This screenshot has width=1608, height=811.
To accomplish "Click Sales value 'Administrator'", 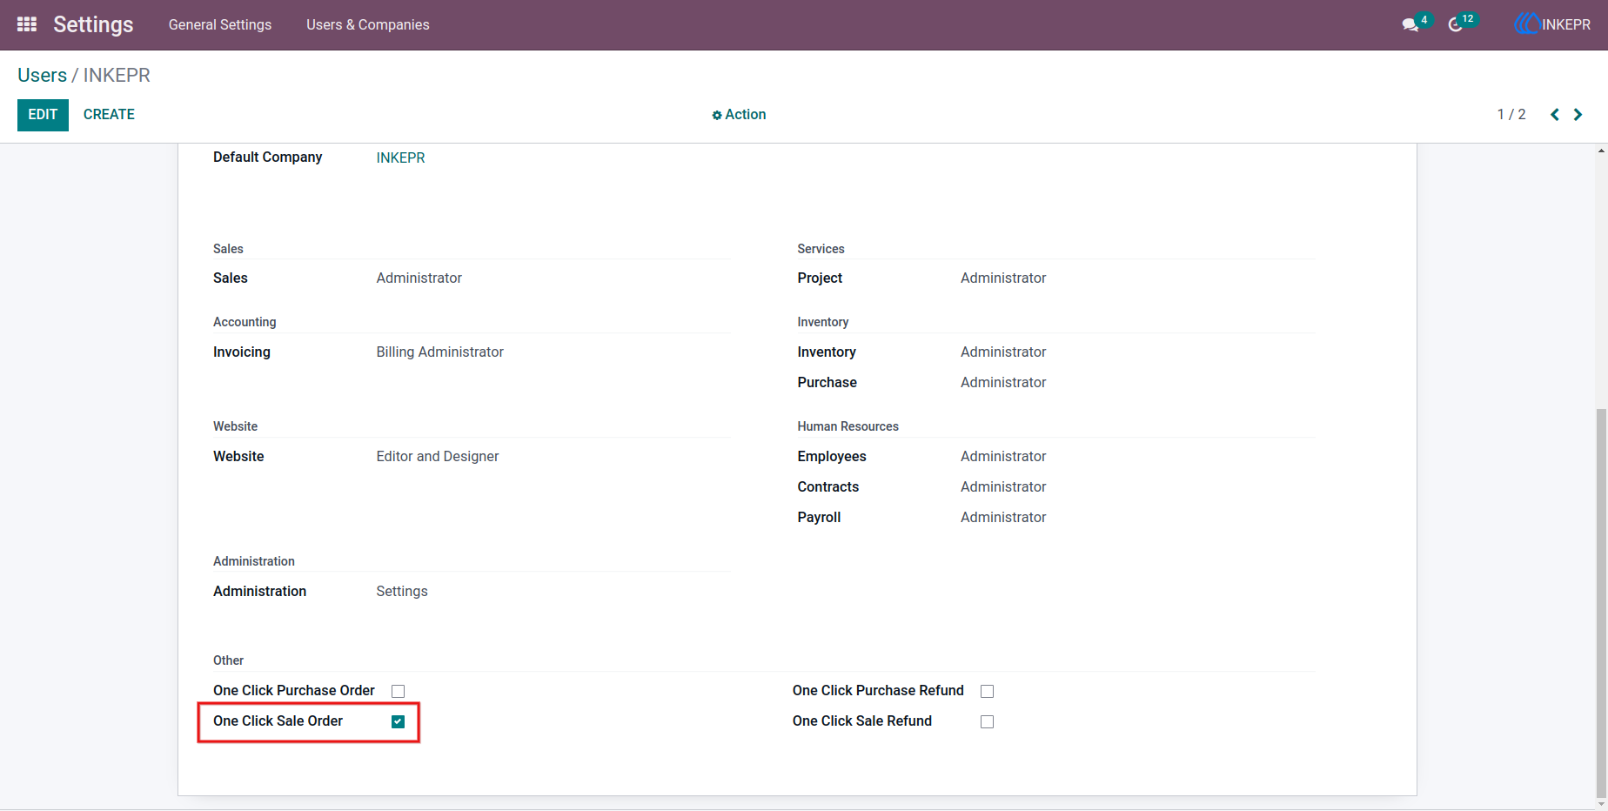I will (419, 278).
